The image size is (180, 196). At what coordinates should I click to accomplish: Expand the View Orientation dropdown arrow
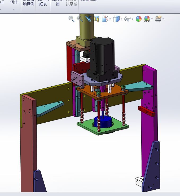point(110,19)
